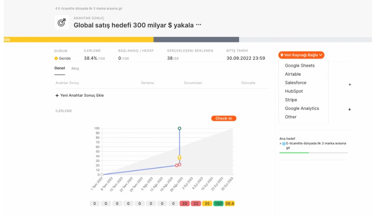
Task: Click the yellow check-in badge showing 38.4
Action: [229, 204]
